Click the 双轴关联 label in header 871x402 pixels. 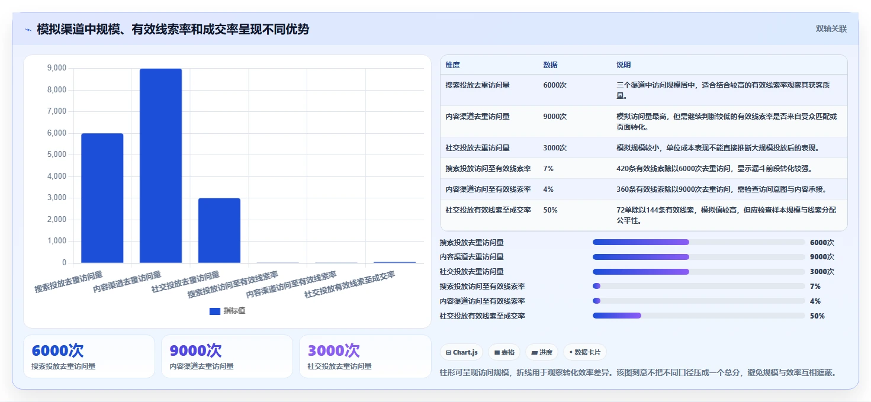[x=831, y=29]
